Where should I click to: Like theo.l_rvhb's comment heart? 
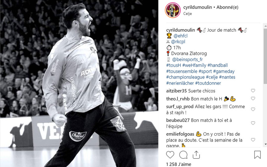point(253,99)
